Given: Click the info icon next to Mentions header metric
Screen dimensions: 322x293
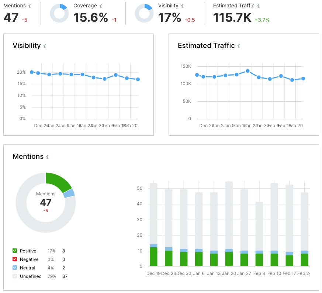Looking at the screenshot, I should (x=30, y=6).
